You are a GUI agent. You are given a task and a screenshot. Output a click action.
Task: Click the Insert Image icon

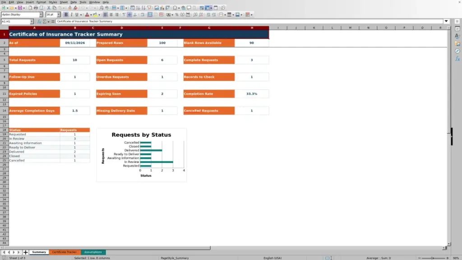tap(157, 8)
